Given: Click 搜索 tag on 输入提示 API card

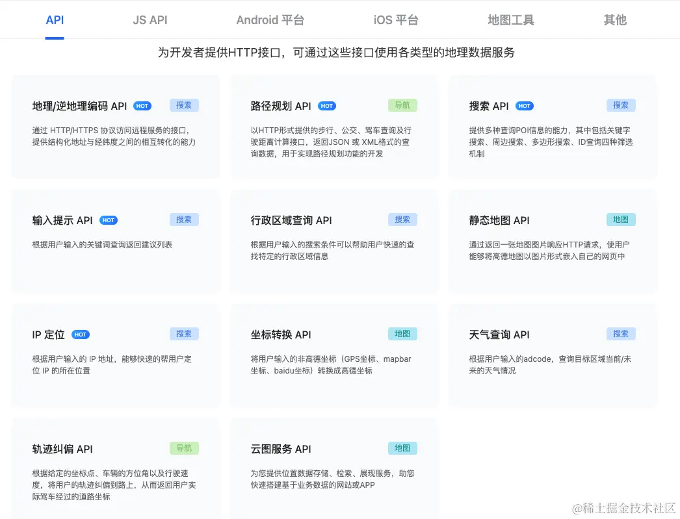Looking at the screenshot, I should pos(184,220).
